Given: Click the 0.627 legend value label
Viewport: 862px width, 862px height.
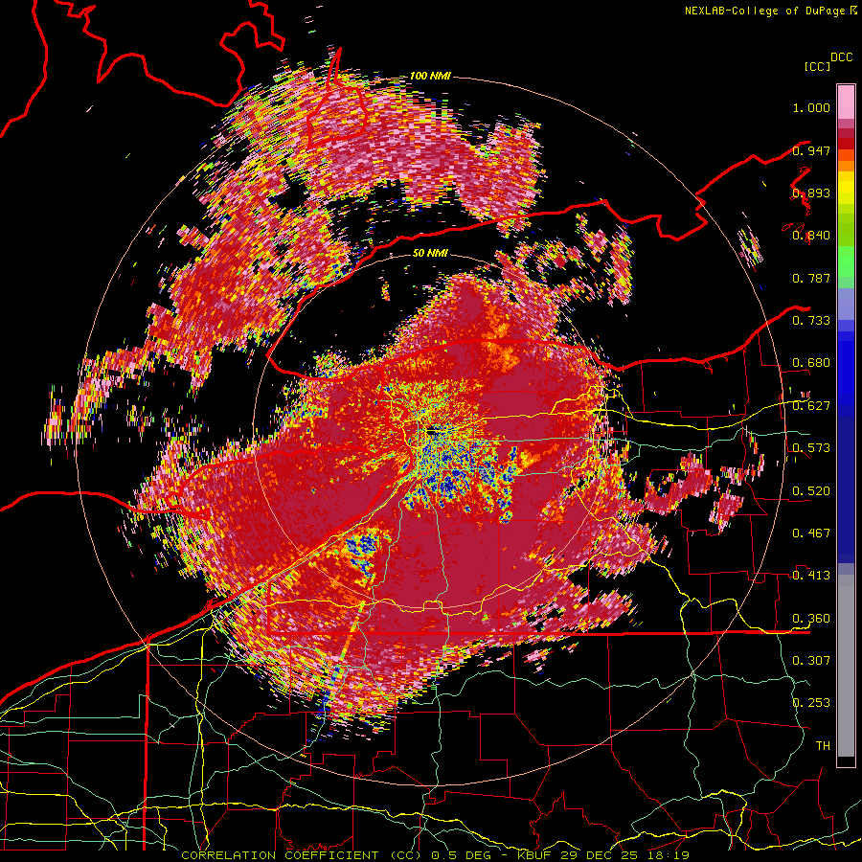Looking at the screenshot, I should point(811,405).
